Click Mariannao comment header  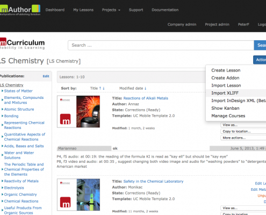point(84,148)
